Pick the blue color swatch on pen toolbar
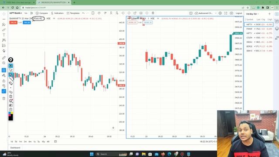 pos(10,113)
